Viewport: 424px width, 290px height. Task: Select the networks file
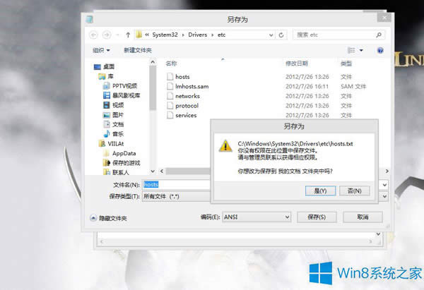(x=183, y=96)
